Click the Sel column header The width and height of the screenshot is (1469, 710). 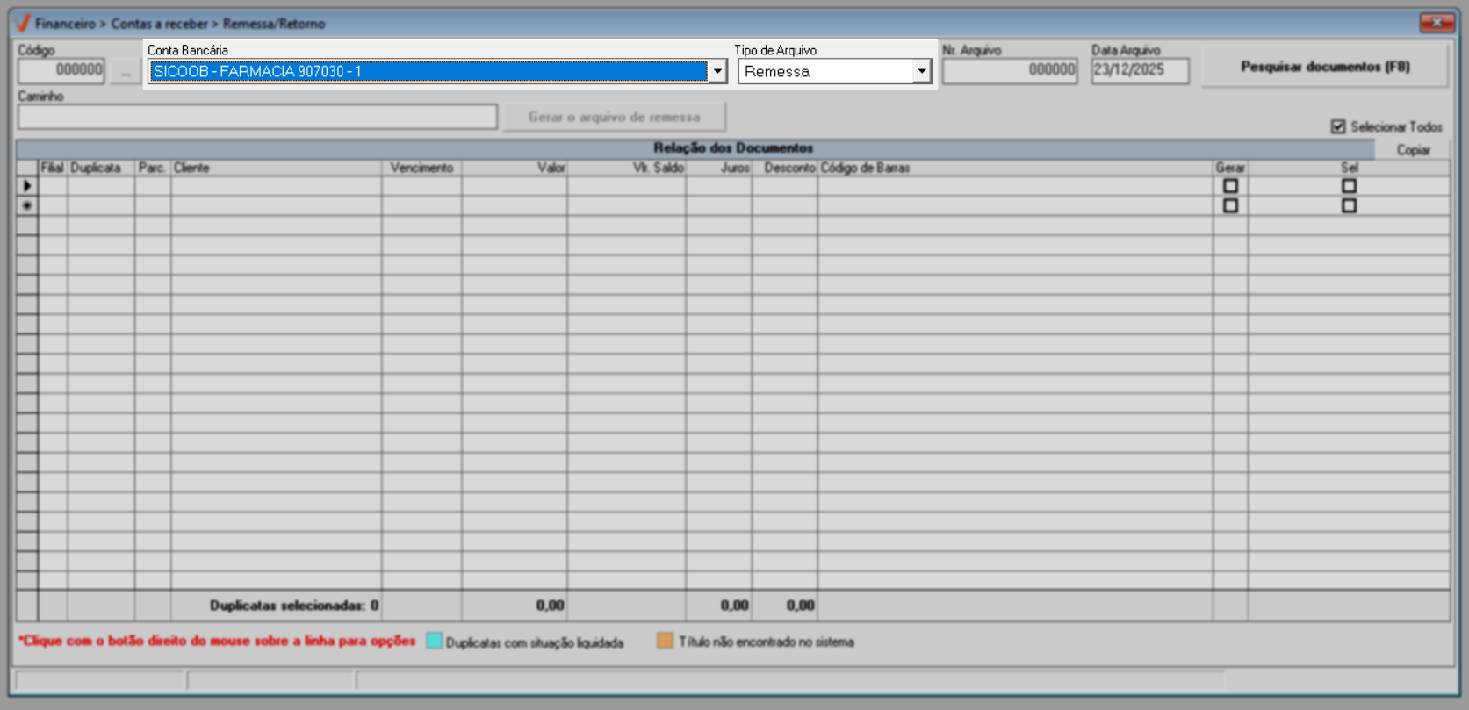[x=1349, y=168]
